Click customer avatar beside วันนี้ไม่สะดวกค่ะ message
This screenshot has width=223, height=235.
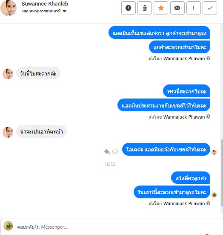tap(8, 74)
